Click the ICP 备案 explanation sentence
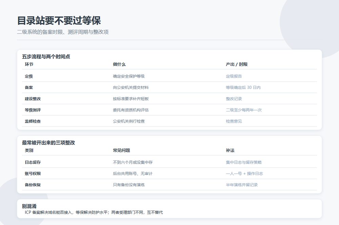Image resolution: width=339 pixels, height=225 pixels. 94,212
